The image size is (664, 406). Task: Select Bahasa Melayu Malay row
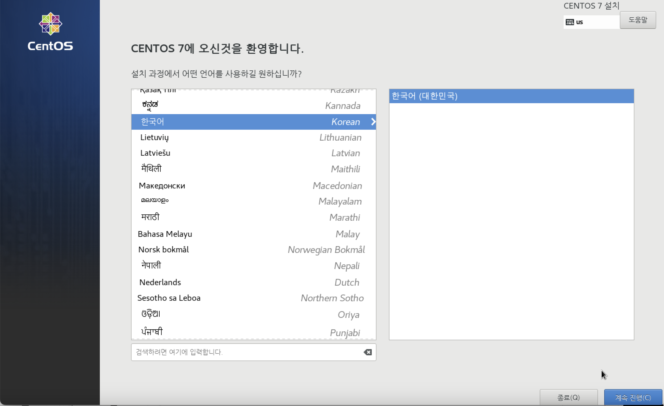pyautogui.click(x=253, y=234)
